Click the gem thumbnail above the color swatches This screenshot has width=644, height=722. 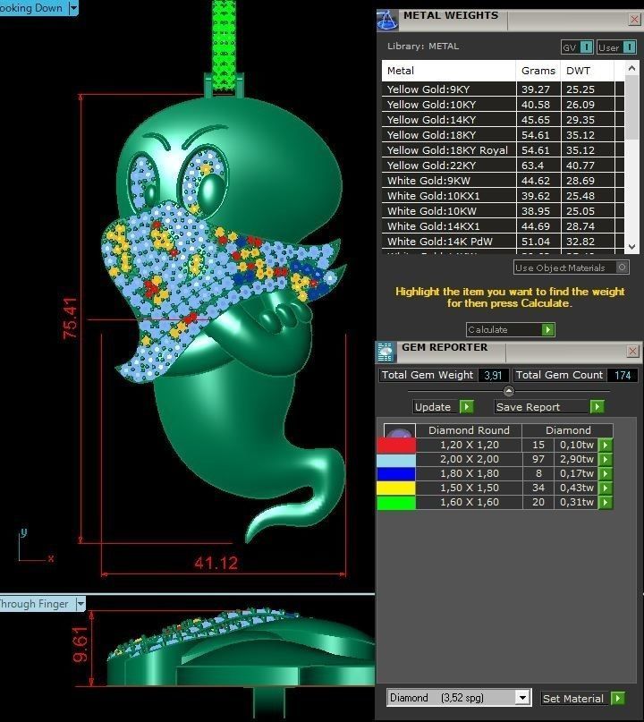(399, 430)
